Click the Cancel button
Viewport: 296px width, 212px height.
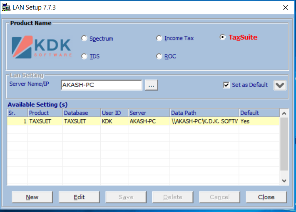(219, 197)
